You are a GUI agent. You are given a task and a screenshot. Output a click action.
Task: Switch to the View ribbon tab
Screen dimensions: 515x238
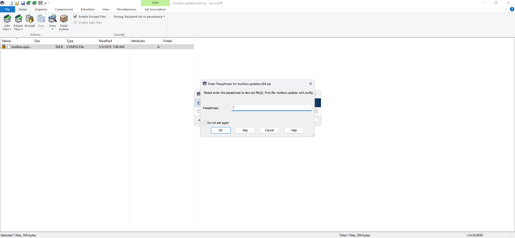106,9
